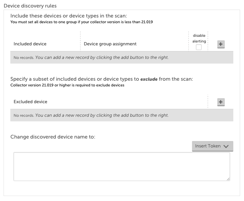Viewport: 244px width, 201px height.
Task: Click the chevron arrow on Insert Token
Action: [x=226, y=146]
